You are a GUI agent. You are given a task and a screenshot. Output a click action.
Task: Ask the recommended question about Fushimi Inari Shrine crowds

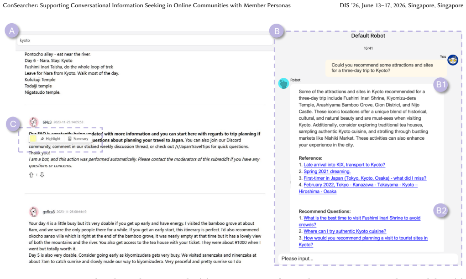pyautogui.click(x=360, y=221)
